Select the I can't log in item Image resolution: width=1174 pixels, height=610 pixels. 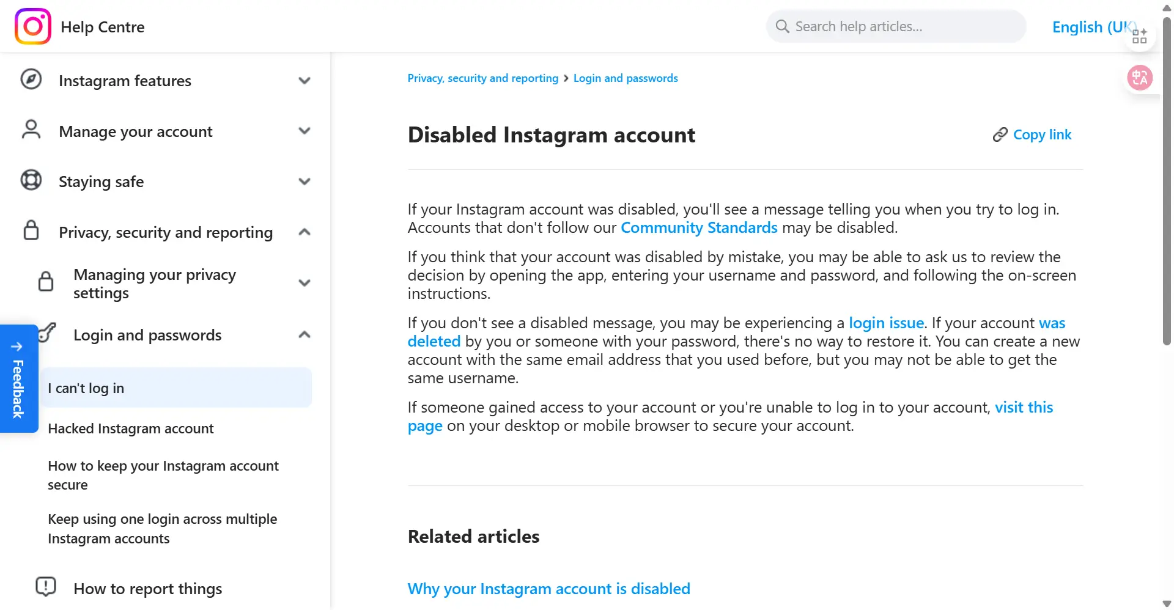click(176, 388)
